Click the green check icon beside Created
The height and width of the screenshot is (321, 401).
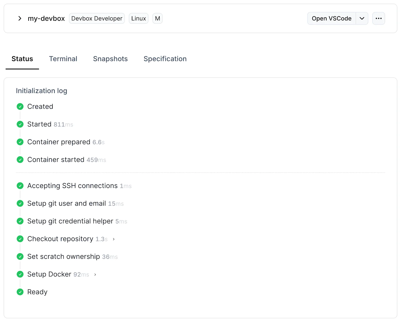coord(20,107)
